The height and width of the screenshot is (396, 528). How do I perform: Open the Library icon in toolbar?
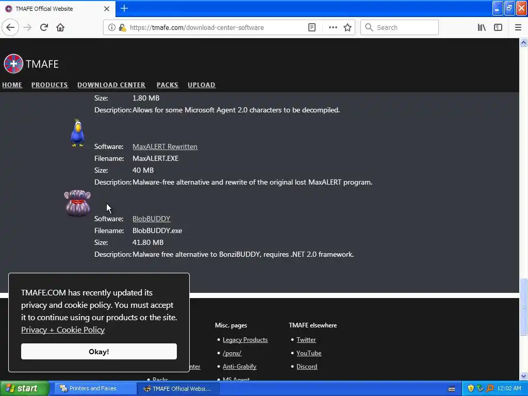coord(482,27)
